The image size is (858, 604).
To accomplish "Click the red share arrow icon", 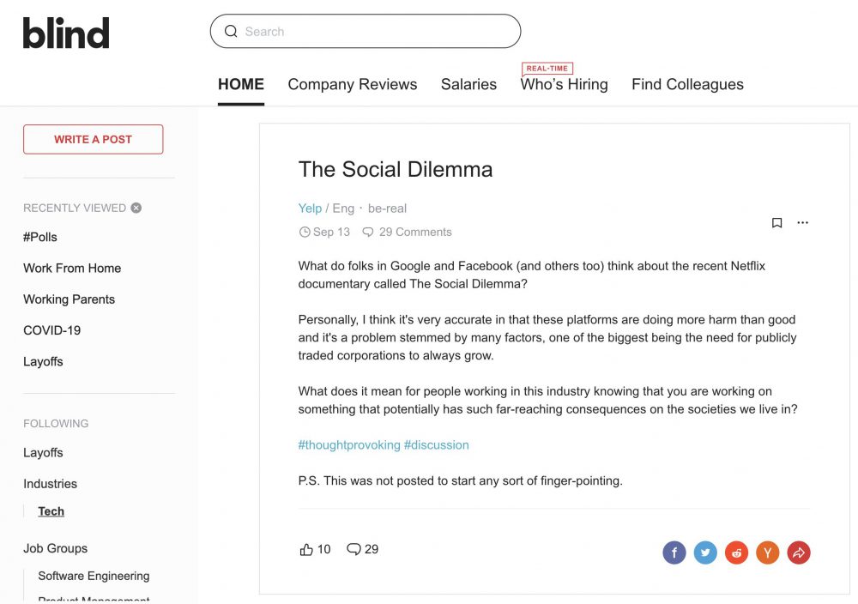I will point(799,553).
